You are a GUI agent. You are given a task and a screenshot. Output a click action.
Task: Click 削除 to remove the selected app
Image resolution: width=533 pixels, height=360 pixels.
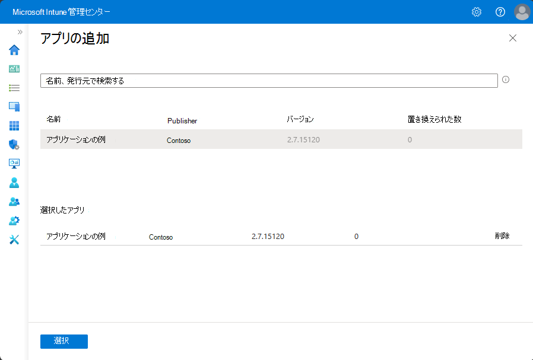click(502, 236)
